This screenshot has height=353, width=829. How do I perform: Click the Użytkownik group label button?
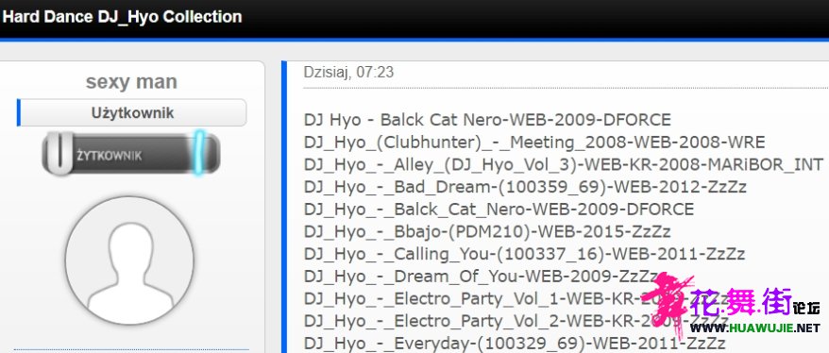coord(132,112)
